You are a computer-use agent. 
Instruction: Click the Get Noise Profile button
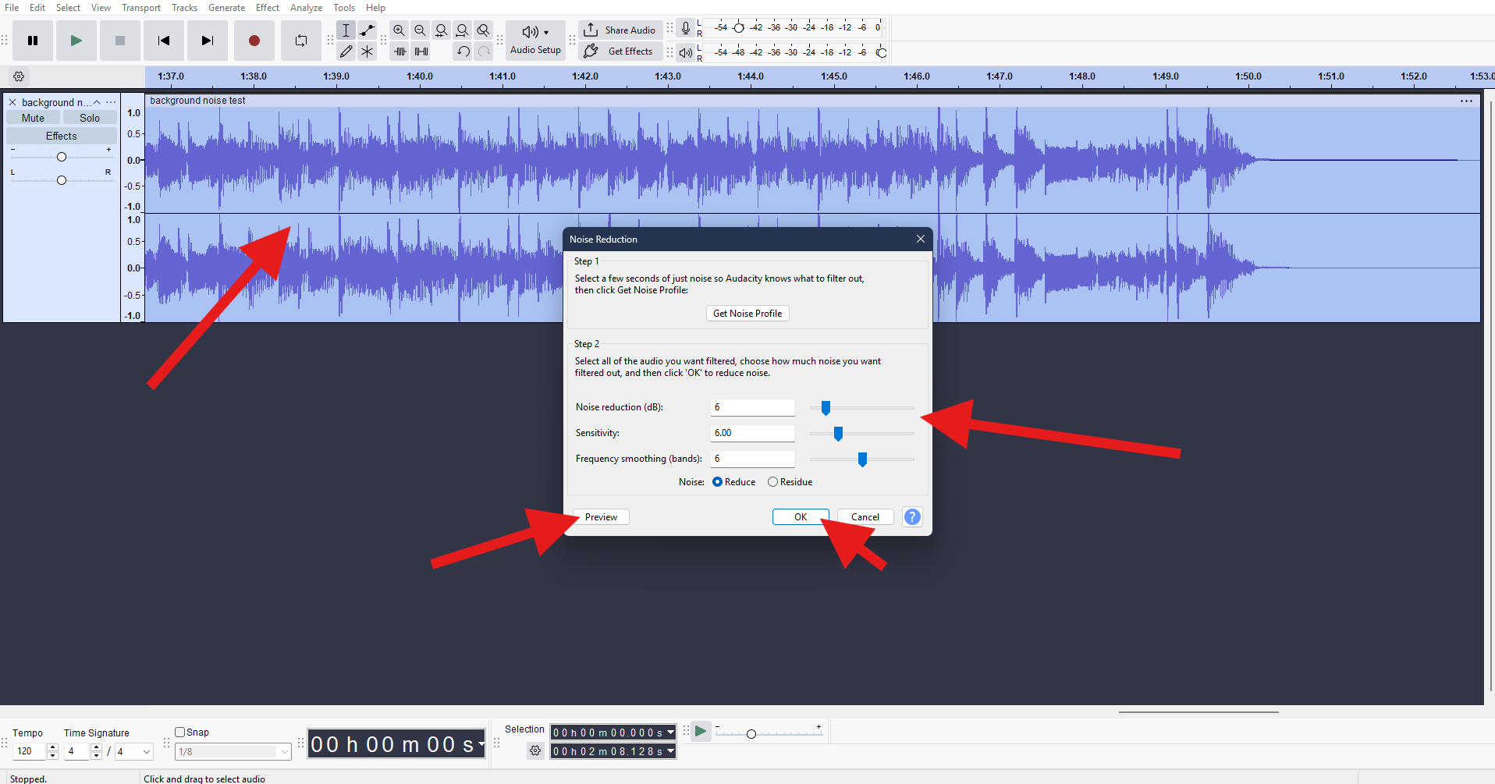click(x=747, y=313)
